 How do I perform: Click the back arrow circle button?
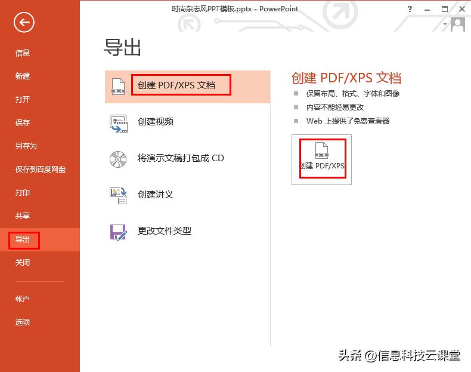coord(24,22)
